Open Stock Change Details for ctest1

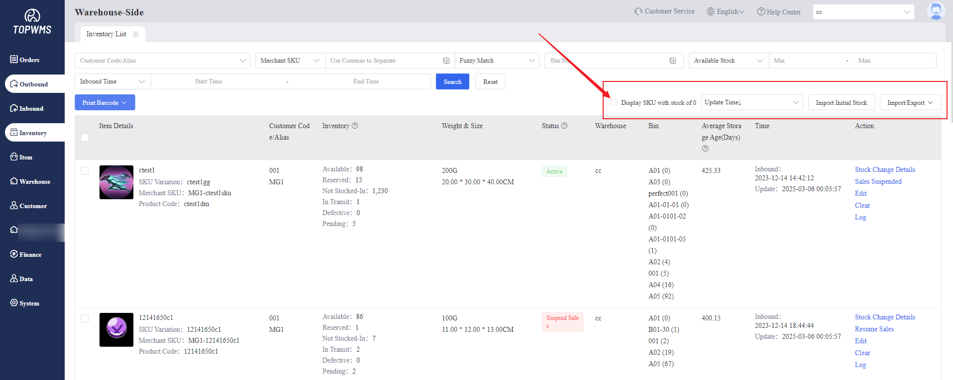click(885, 170)
